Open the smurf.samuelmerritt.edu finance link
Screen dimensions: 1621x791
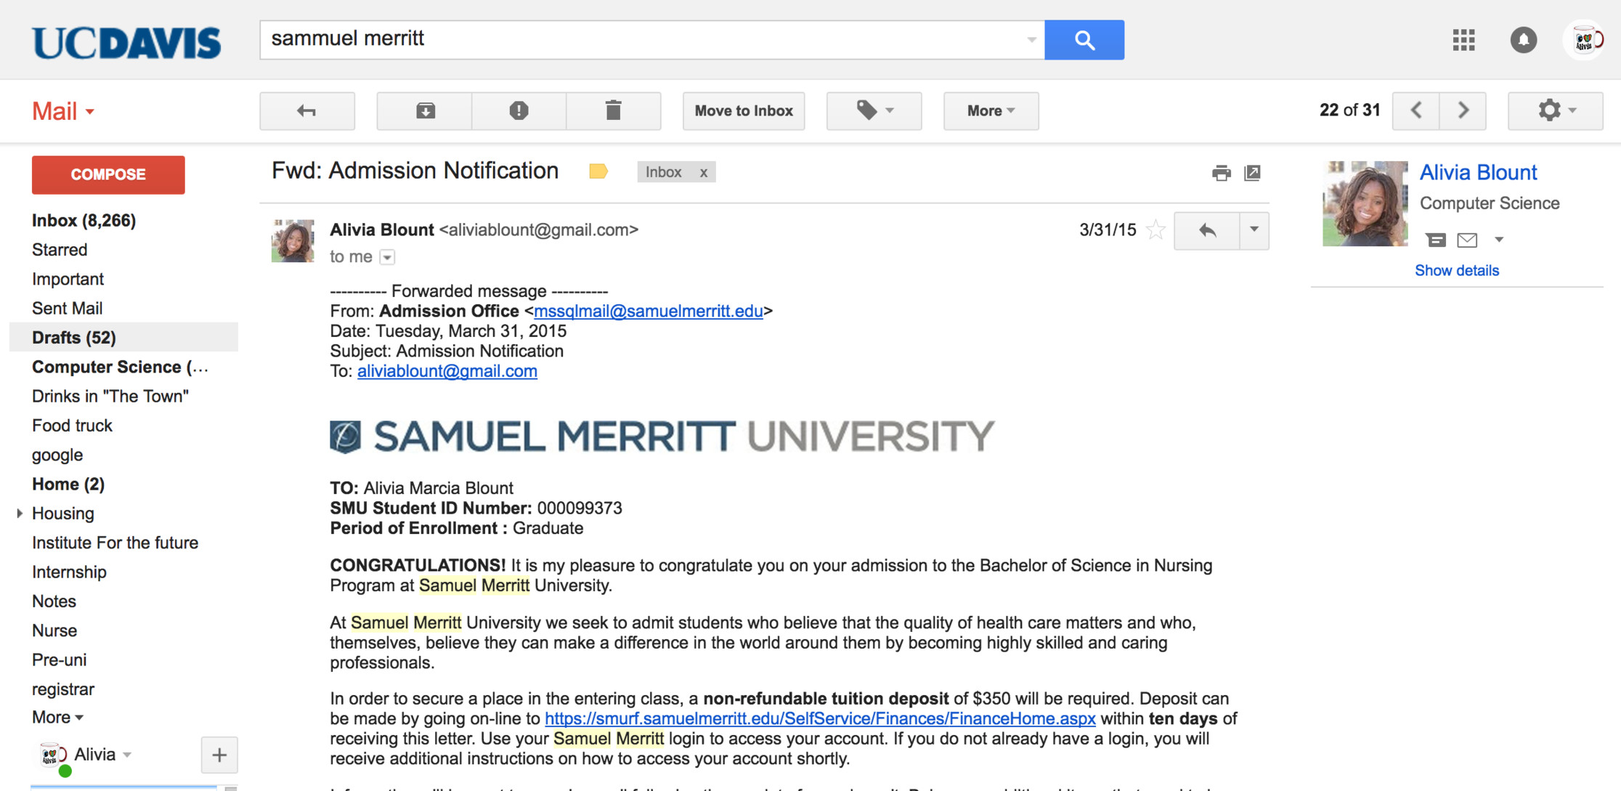click(x=820, y=719)
